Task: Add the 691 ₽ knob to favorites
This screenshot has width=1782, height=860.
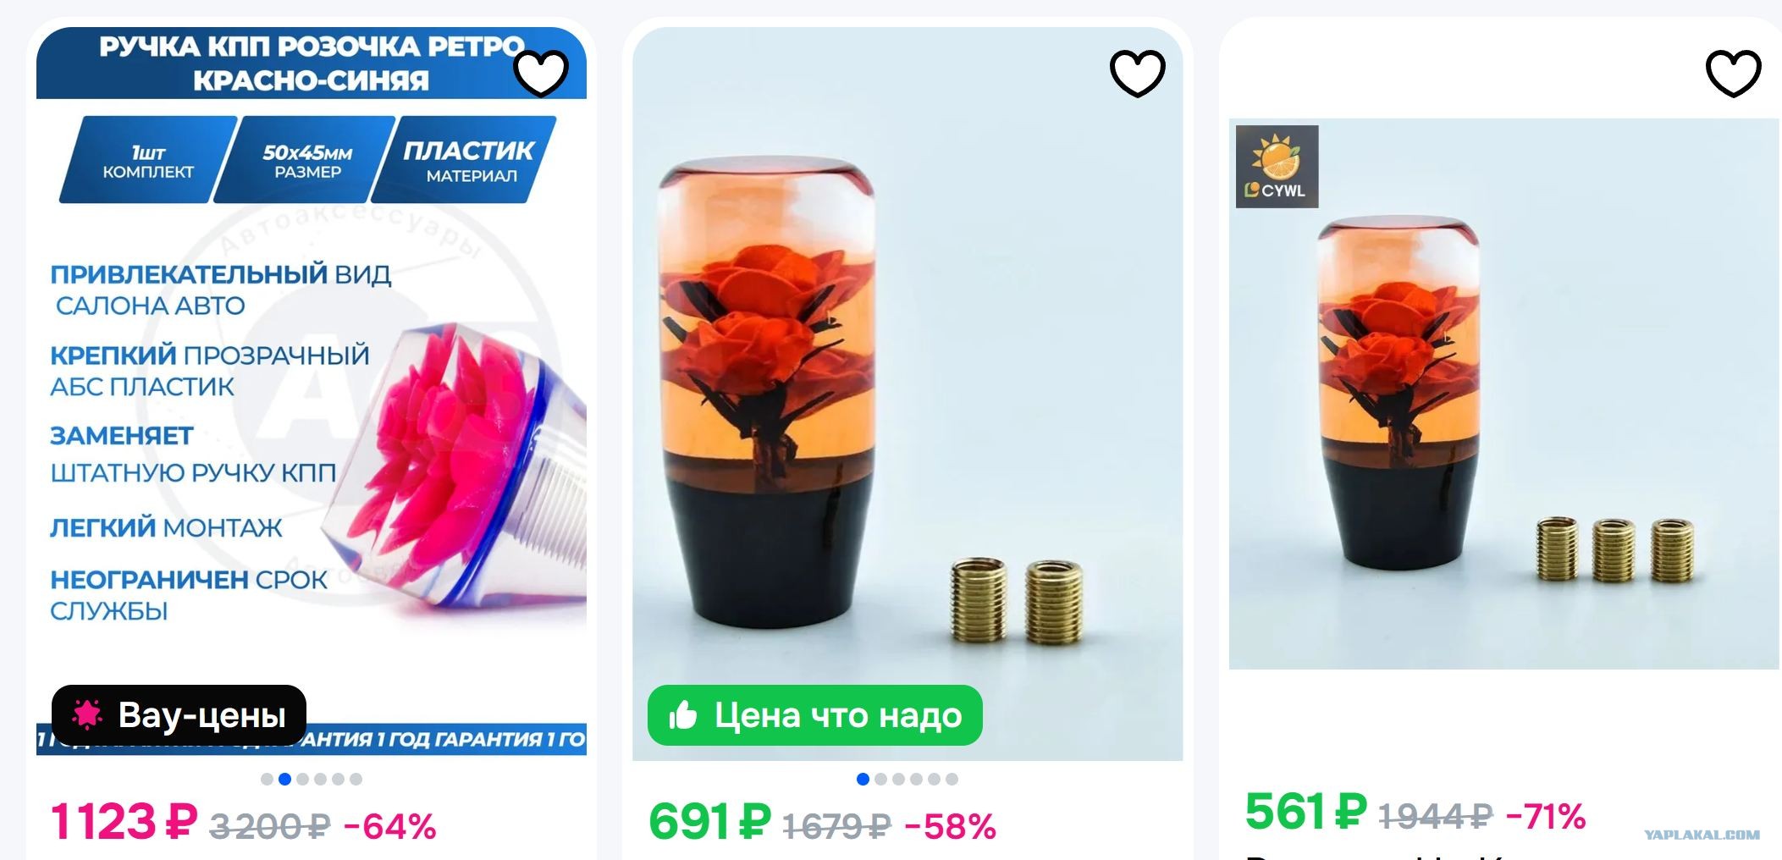Action: [1137, 74]
